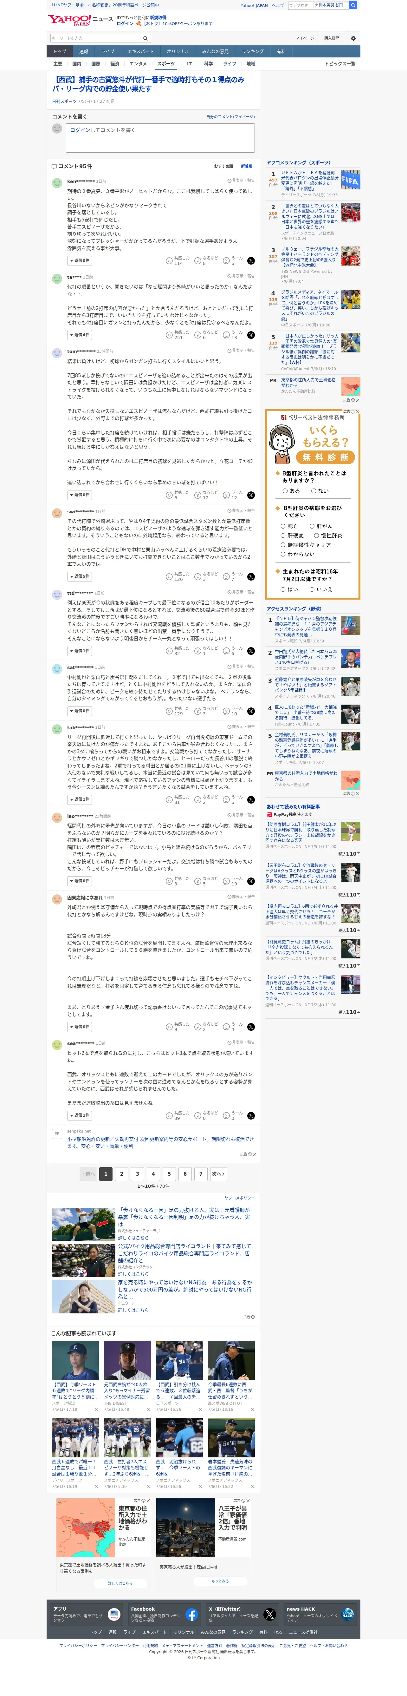
Task: Expand 返信1件 replies under tak's comment
Action: 80,800
